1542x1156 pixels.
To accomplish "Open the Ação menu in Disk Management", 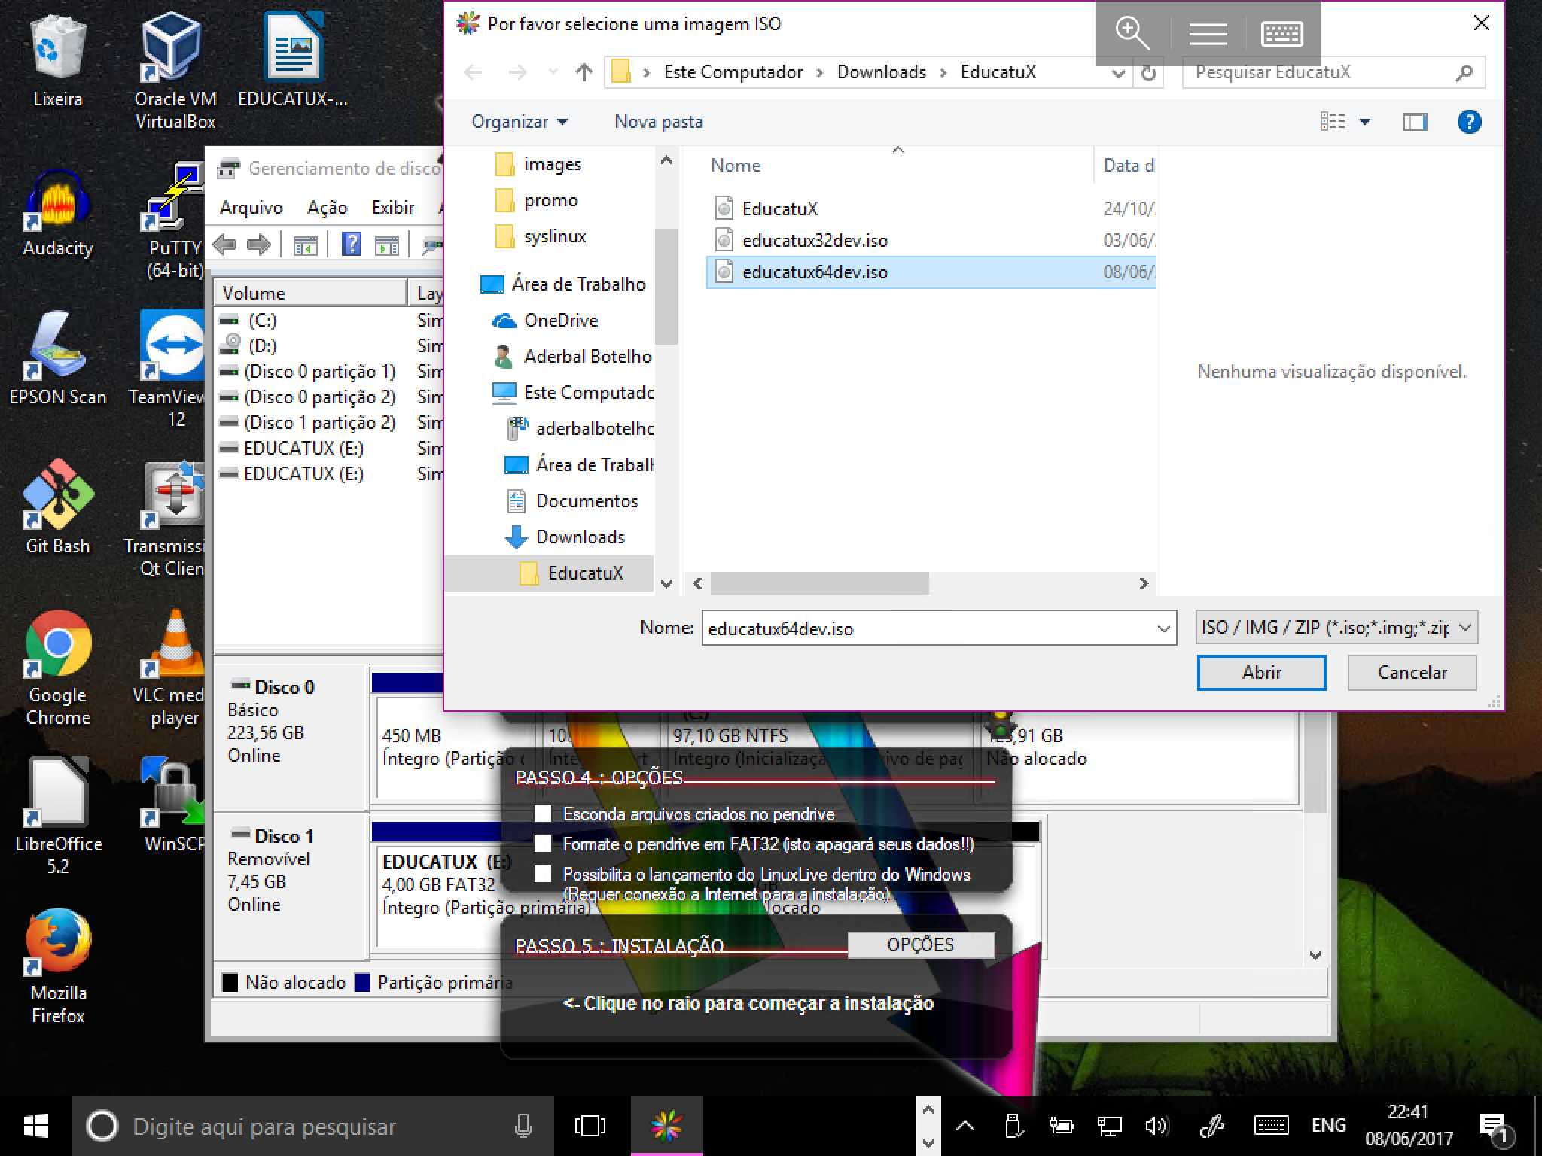I will (328, 208).
